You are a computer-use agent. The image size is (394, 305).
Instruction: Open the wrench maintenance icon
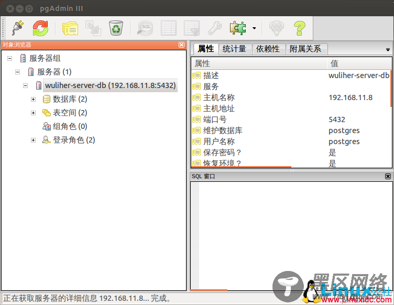(x=215, y=28)
